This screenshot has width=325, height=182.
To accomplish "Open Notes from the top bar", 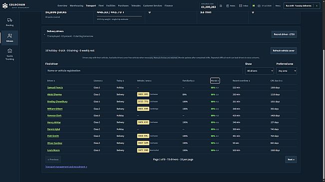I will point(231,6).
